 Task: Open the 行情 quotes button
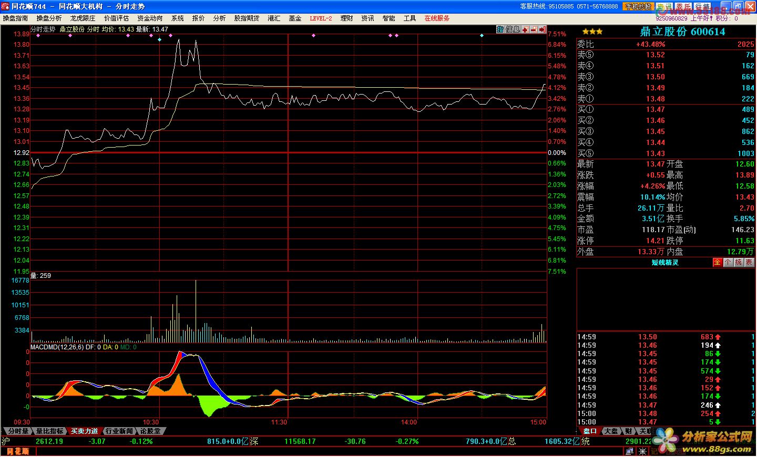(702, 6)
